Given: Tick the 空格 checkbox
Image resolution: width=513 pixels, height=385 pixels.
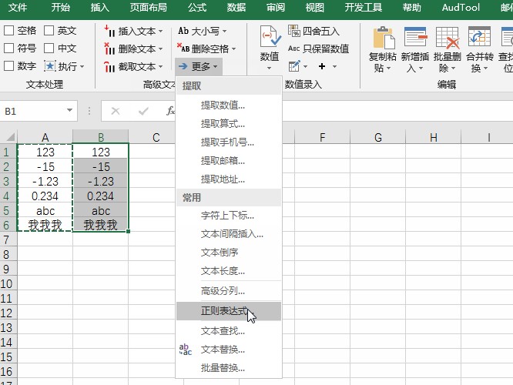Looking at the screenshot, I should 8,31.
